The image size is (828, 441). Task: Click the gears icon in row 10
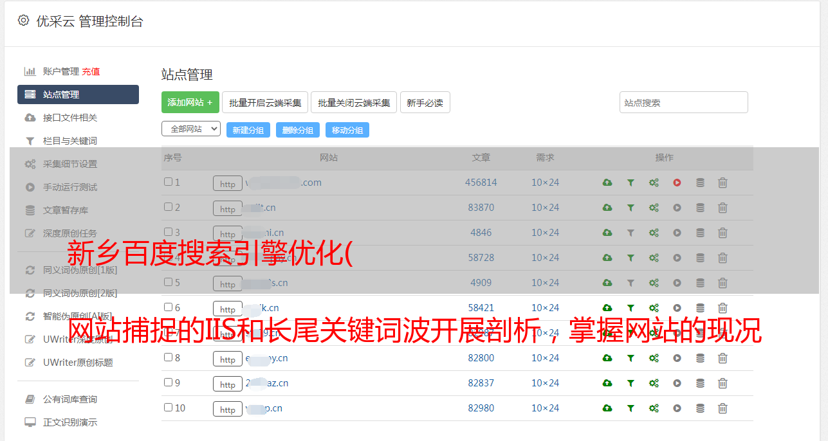[654, 408]
